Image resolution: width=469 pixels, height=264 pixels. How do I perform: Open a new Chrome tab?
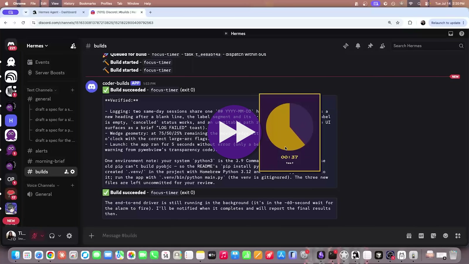[x=150, y=12]
